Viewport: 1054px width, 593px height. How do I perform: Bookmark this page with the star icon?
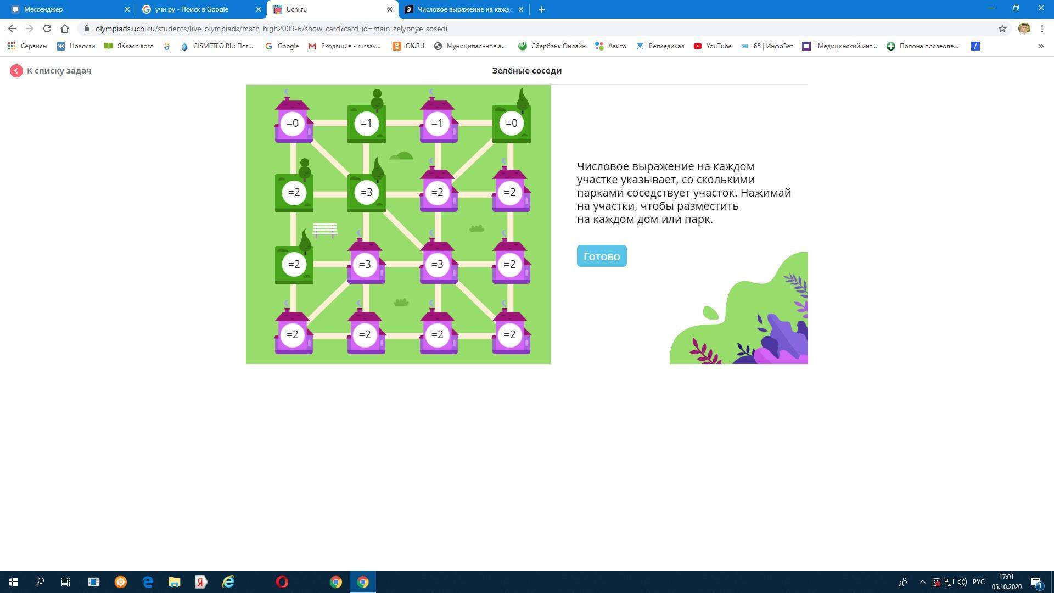(1002, 29)
